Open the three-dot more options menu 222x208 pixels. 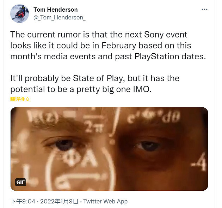(x=204, y=10)
